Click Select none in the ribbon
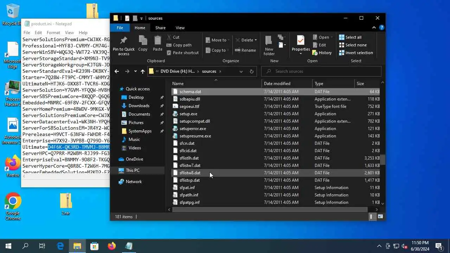The width and height of the screenshot is (450, 253). click(353, 45)
